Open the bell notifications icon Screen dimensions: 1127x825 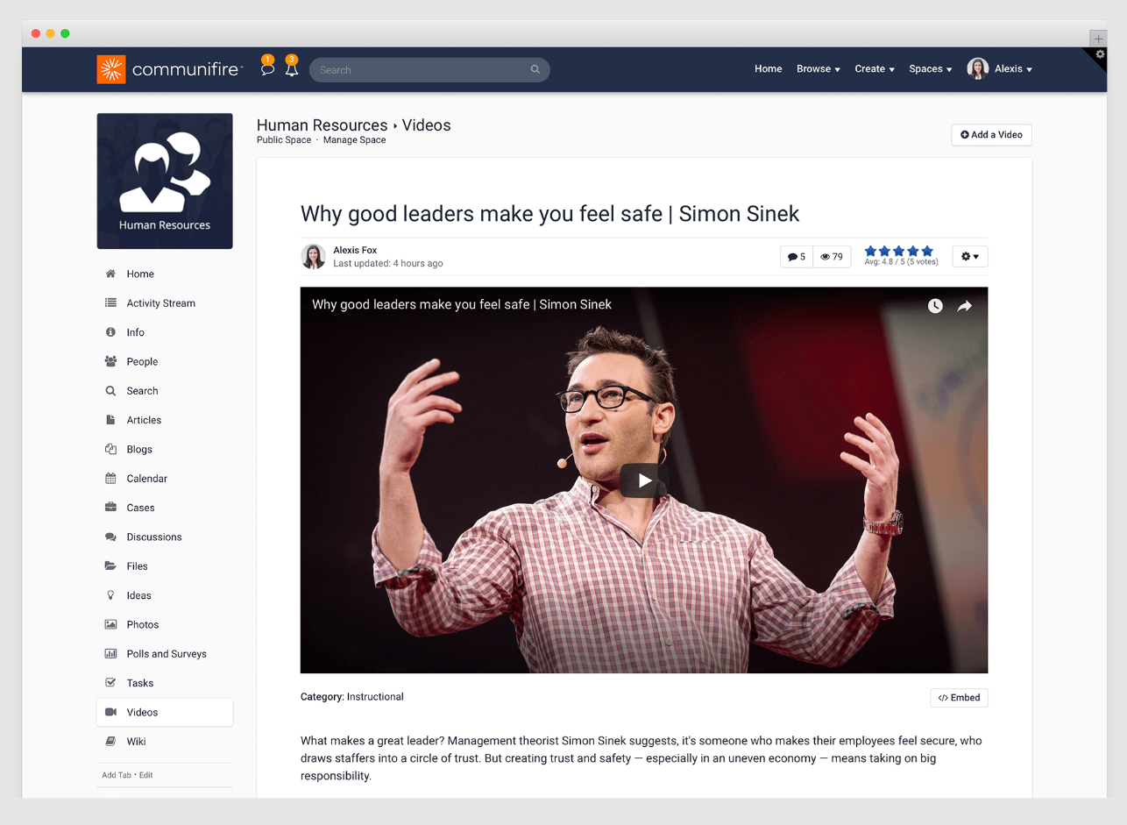coord(292,69)
